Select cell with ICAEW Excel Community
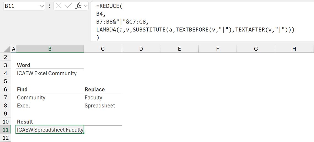Screen dimensions: 314x142 pos(47,73)
